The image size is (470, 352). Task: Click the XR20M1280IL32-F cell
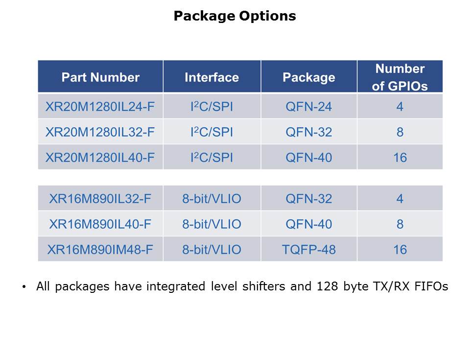point(100,132)
